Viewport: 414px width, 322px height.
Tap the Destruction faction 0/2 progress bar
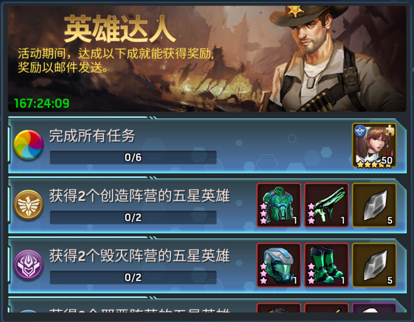[133, 277]
